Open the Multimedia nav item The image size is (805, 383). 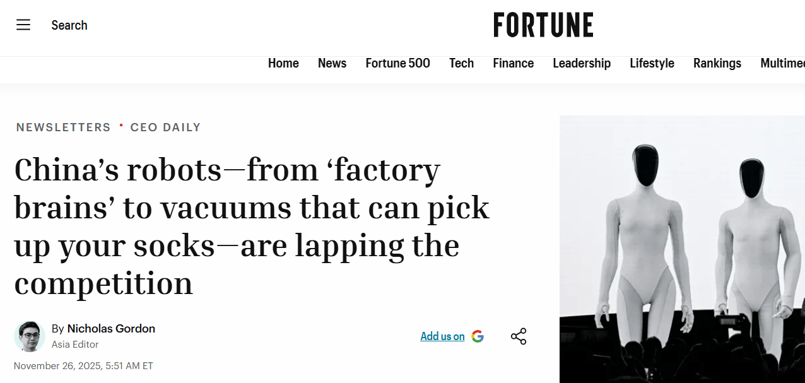[x=782, y=63]
